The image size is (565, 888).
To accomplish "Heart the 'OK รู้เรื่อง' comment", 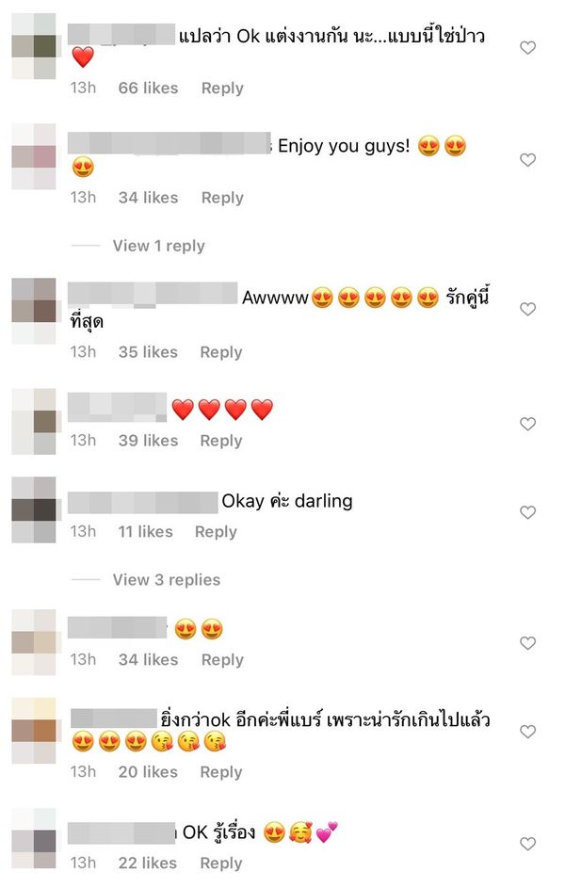I will [527, 844].
